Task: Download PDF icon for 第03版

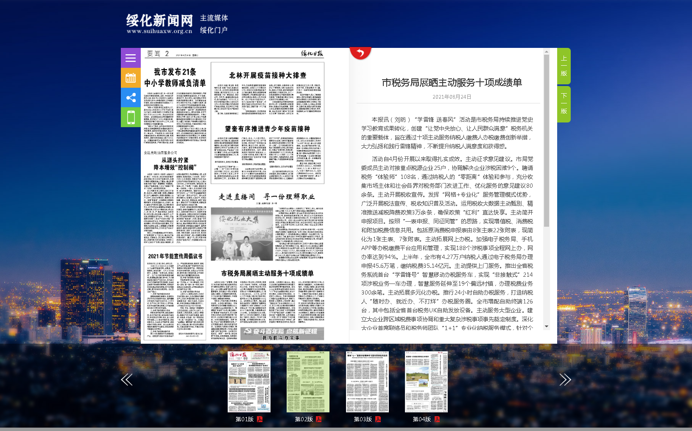Action: (x=378, y=419)
